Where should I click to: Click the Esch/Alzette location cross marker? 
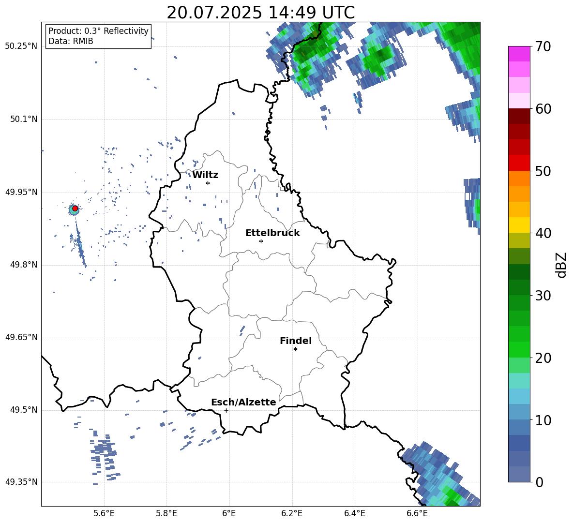(x=226, y=410)
